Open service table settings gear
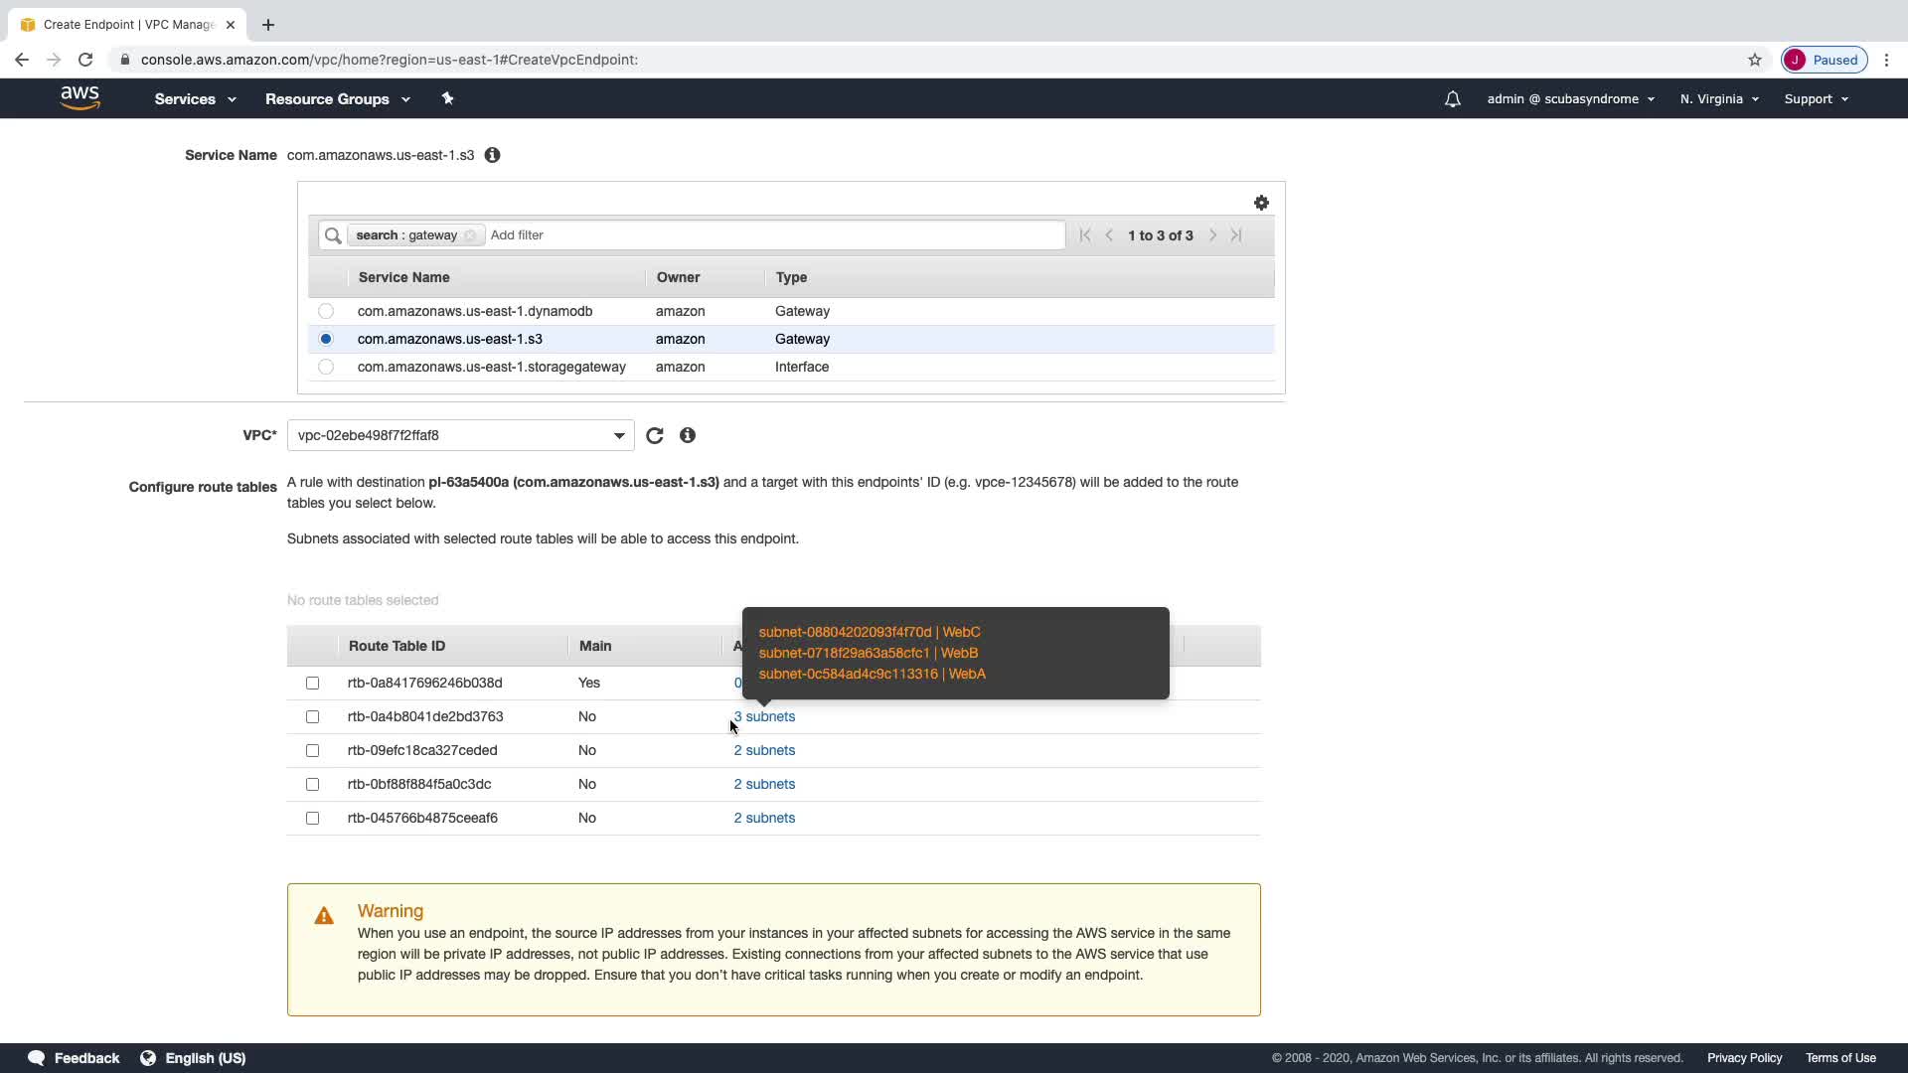This screenshot has width=1908, height=1073. click(1261, 203)
